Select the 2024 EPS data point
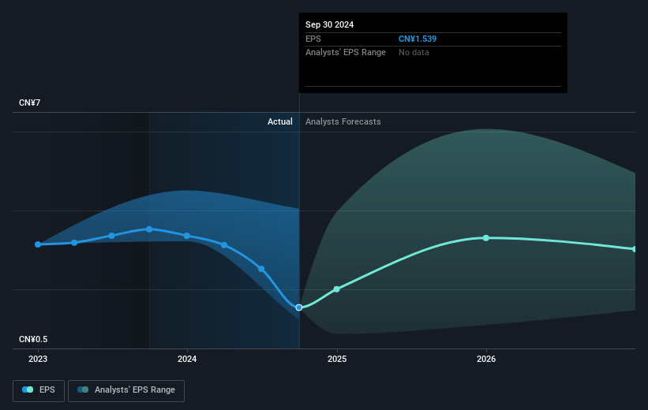 [187, 236]
